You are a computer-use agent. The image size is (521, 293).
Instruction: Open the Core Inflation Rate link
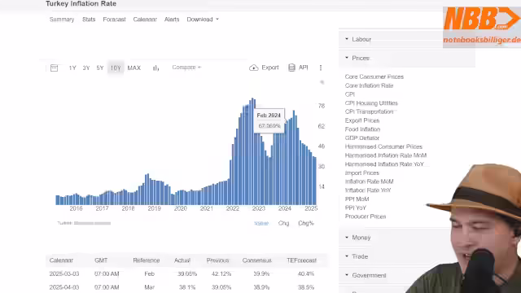(369, 85)
